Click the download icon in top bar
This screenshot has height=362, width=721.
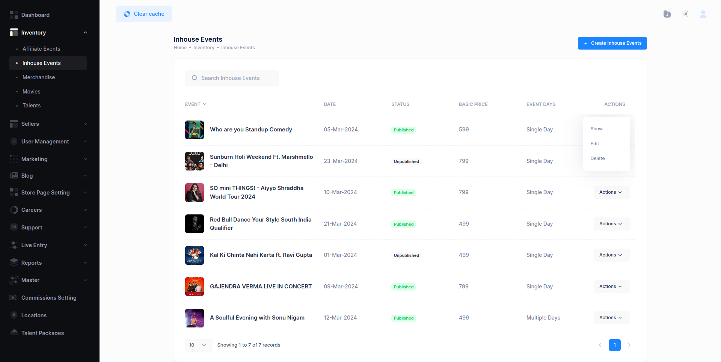(667, 14)
